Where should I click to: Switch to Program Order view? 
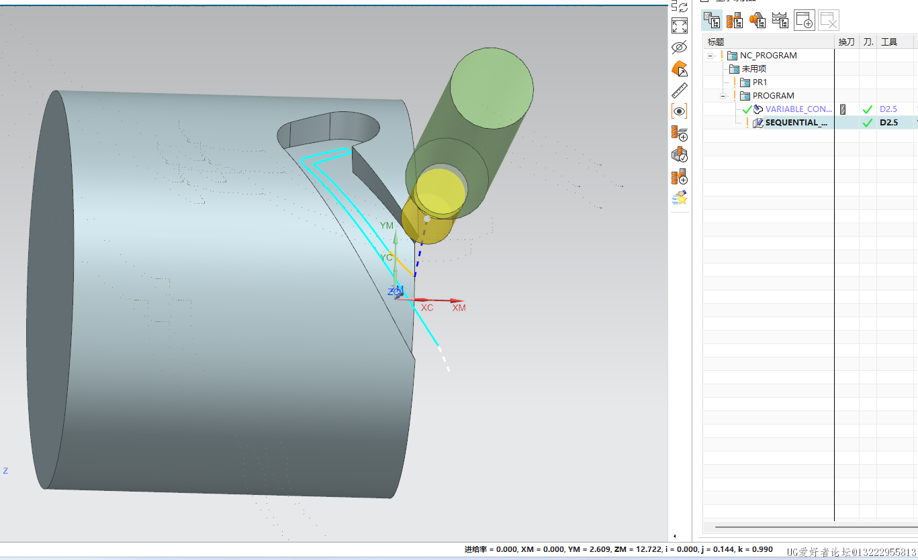pyautogui.click(x=712, y=20)
